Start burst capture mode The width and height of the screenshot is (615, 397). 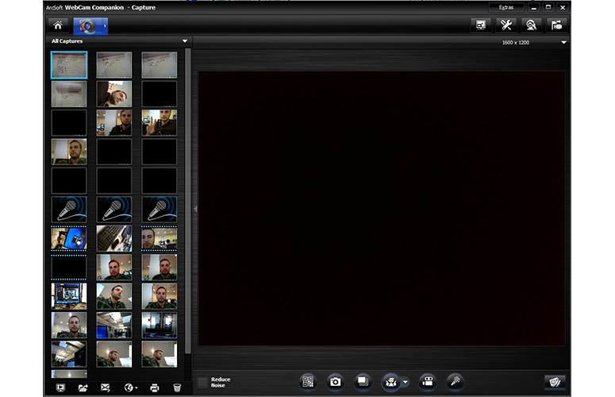tap(361, 382)
